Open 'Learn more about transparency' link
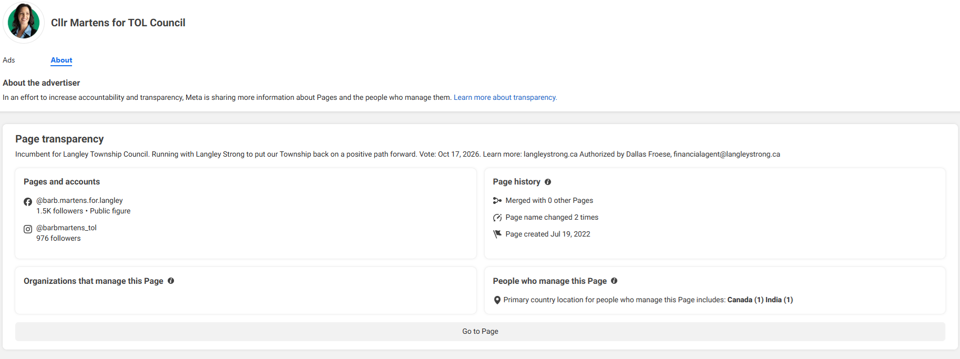 [x=505, y=97]
